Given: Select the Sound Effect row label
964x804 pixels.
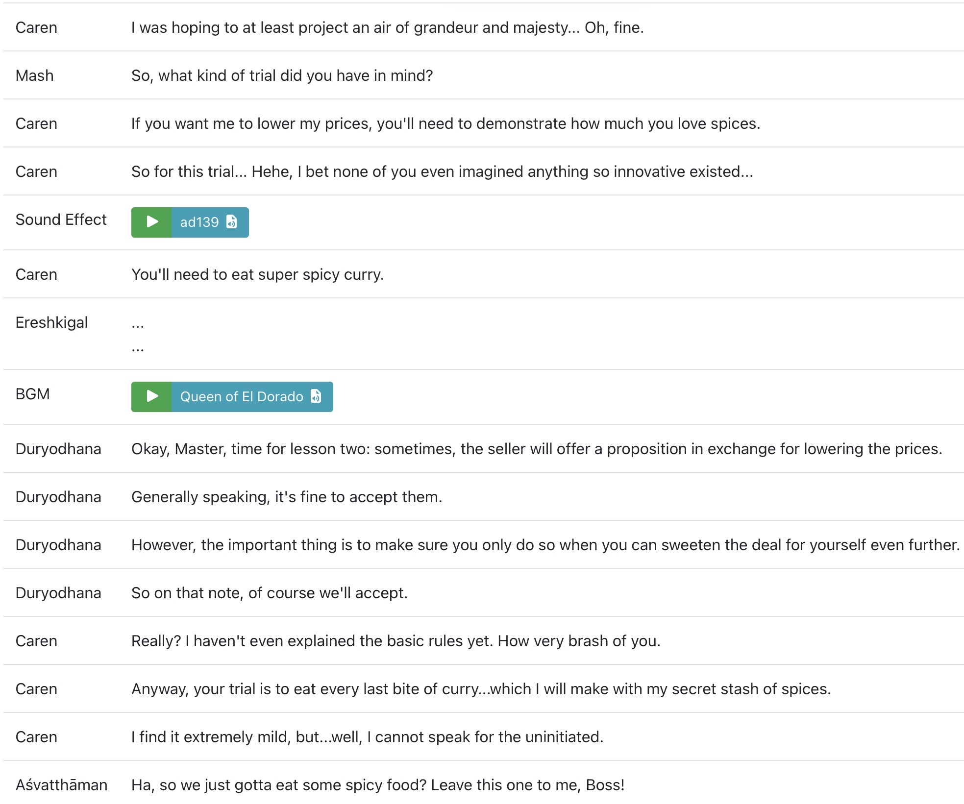Looking at the screenshot, I should [x=61, y=219].
